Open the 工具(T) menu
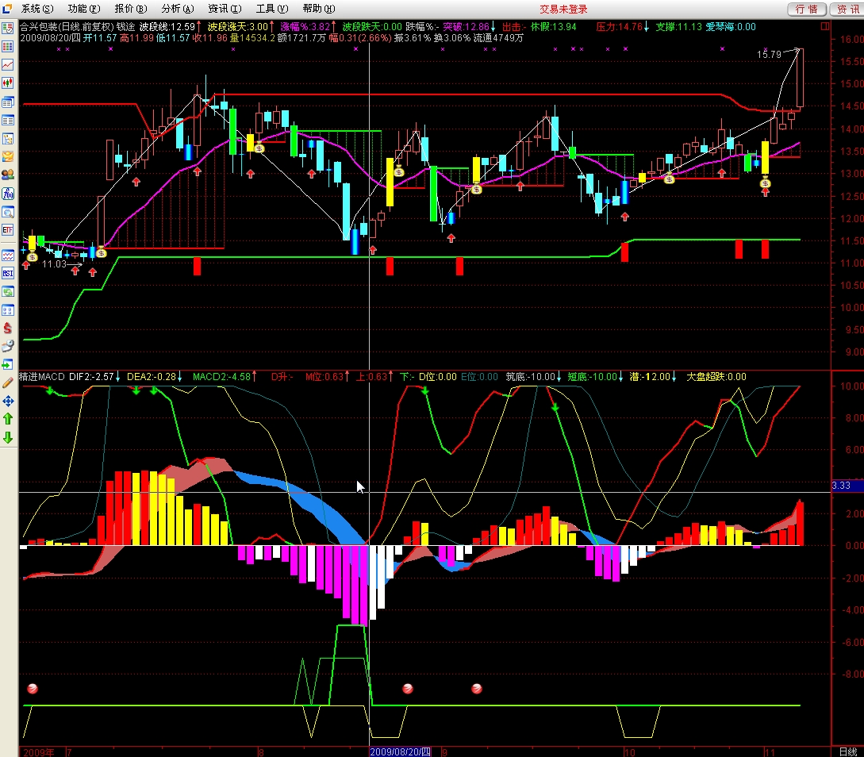This screenshot has height=757, width=864. point(271,9)
